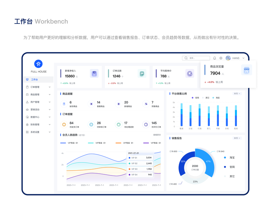Click the 餐桌 bar in sales chart
This screenshot has height=211, width=271.
(182, 115)
